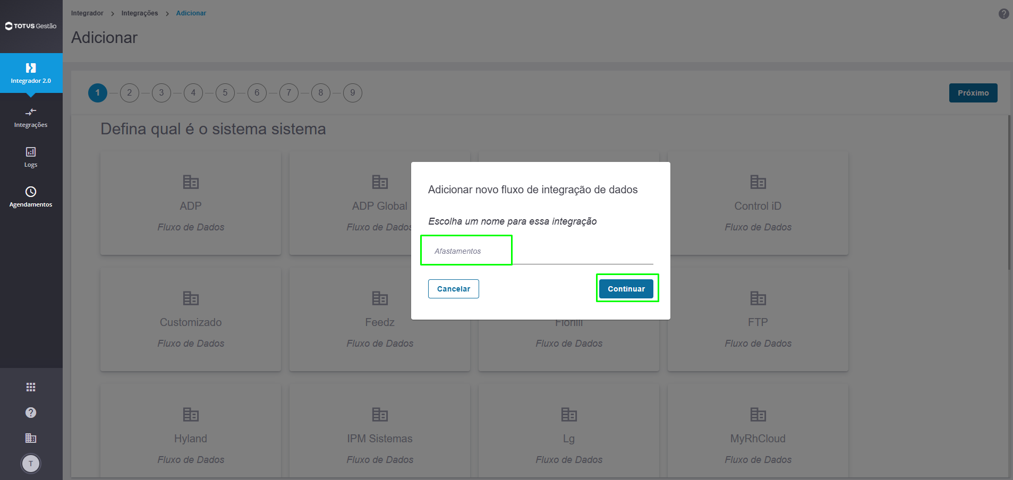Select the FTP card icon
1013x480 pixels.
[758, 298]
